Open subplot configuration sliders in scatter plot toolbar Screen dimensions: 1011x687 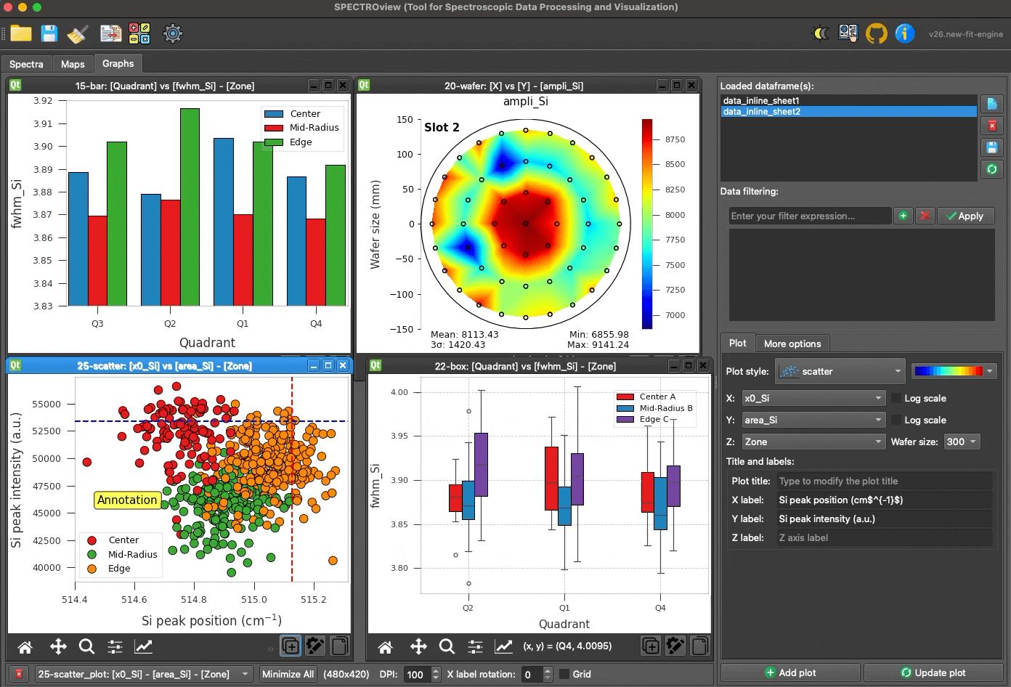pyautogui.click(x=115, y=646)
